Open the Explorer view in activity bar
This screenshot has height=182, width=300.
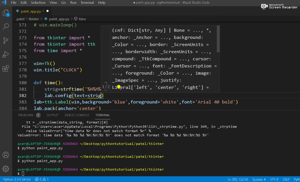point(6,13)
